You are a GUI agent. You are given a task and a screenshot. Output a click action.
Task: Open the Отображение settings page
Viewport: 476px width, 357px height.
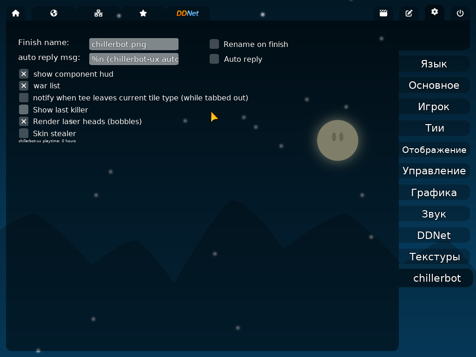click(434, 150)
